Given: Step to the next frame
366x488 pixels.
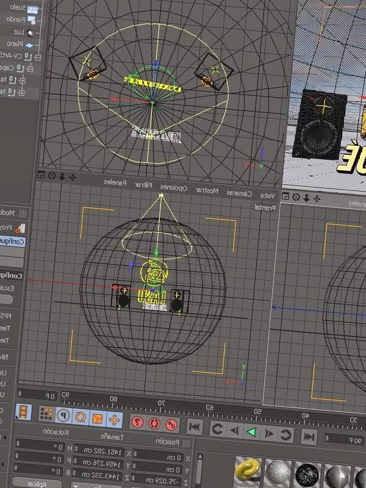Looking at the screenshot, I should pos(234,431).
